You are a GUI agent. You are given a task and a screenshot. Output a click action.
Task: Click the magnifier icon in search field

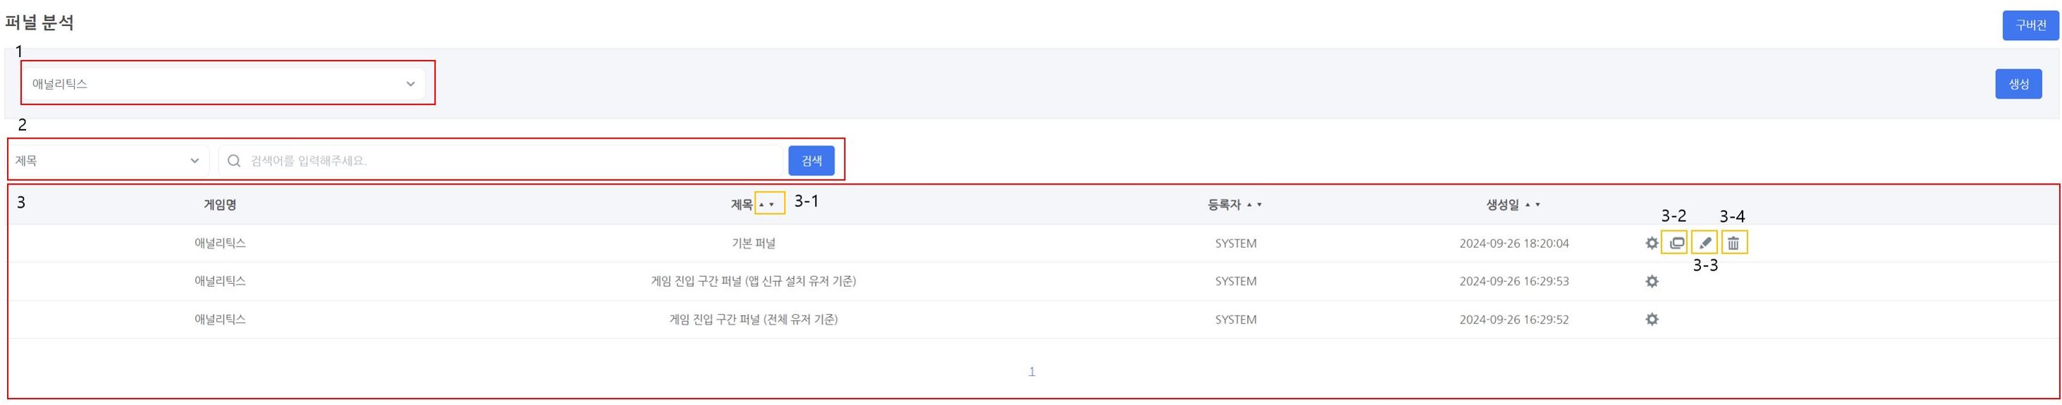tap(234, 161)
